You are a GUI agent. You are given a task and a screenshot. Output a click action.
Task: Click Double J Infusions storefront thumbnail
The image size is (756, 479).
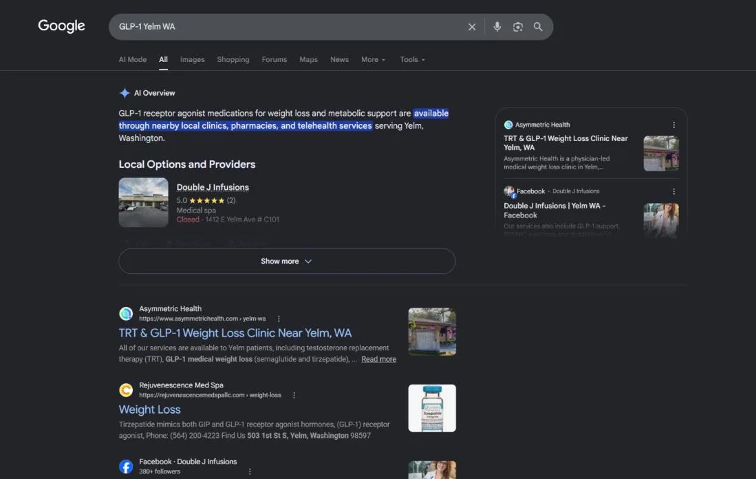(x=144, y=202)
